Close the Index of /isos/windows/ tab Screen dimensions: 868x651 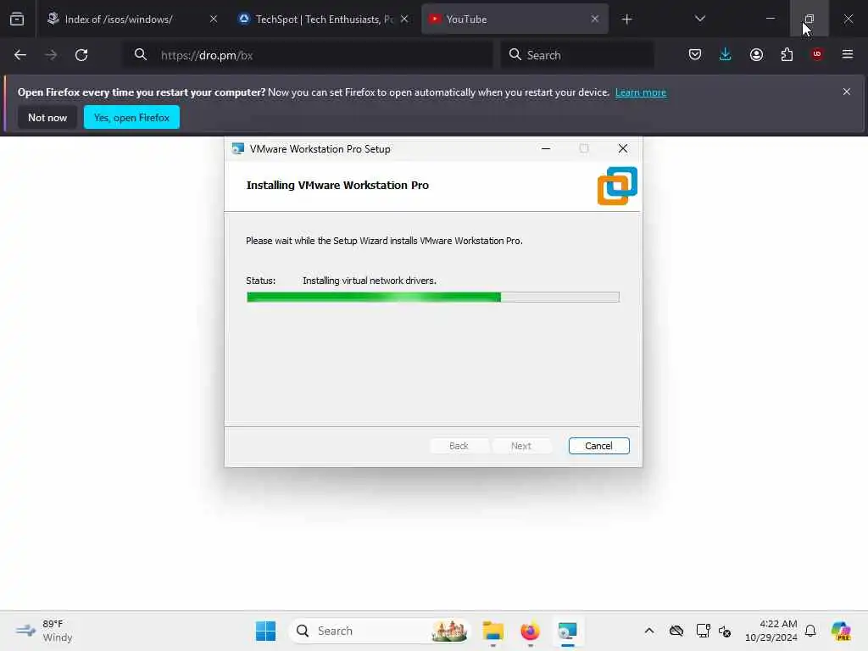pyautogui.click(x=214, y=19)
